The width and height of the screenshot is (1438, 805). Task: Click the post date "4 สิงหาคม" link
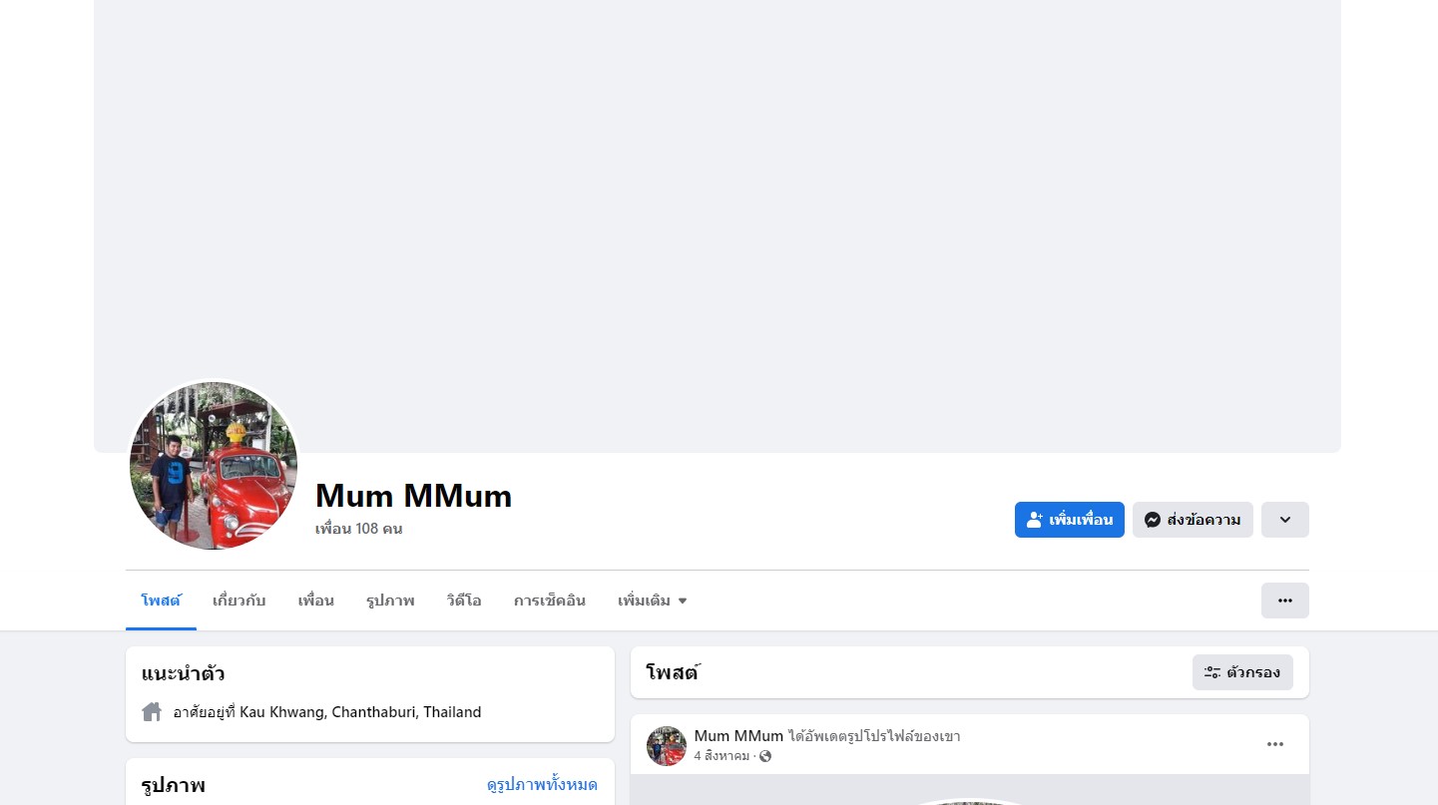721,756
